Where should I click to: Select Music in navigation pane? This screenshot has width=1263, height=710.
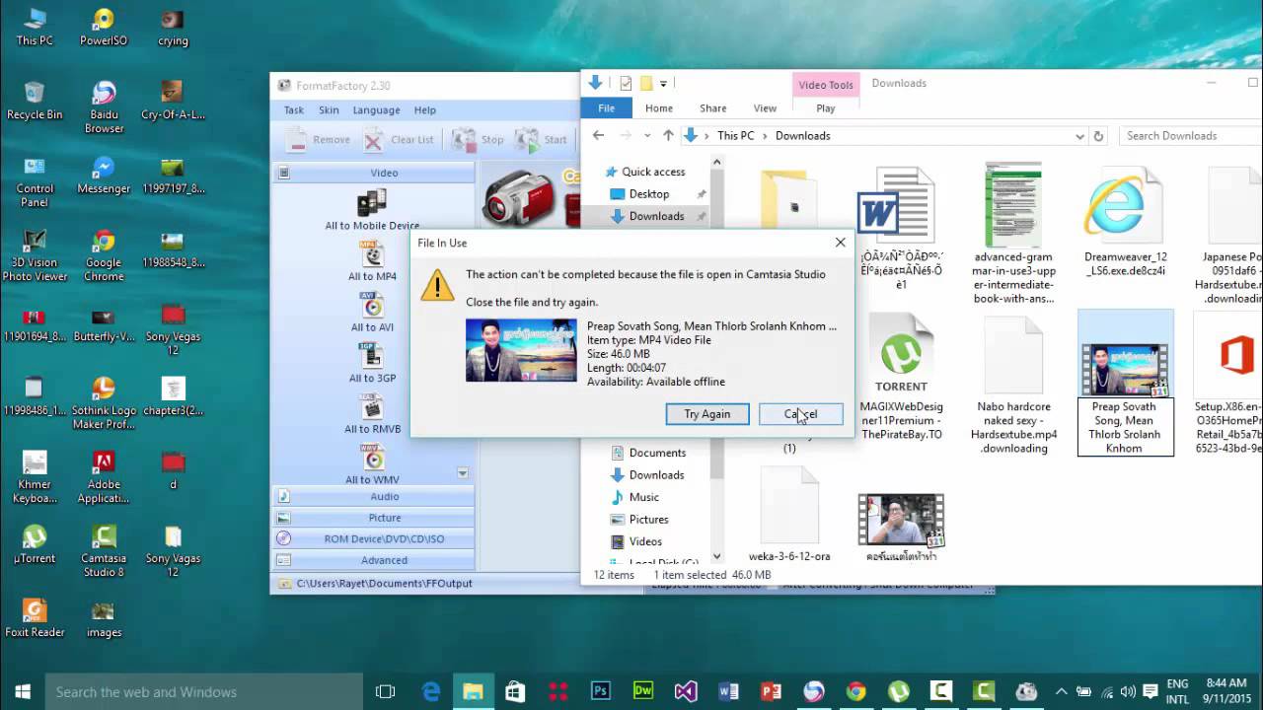click(643, 497)
